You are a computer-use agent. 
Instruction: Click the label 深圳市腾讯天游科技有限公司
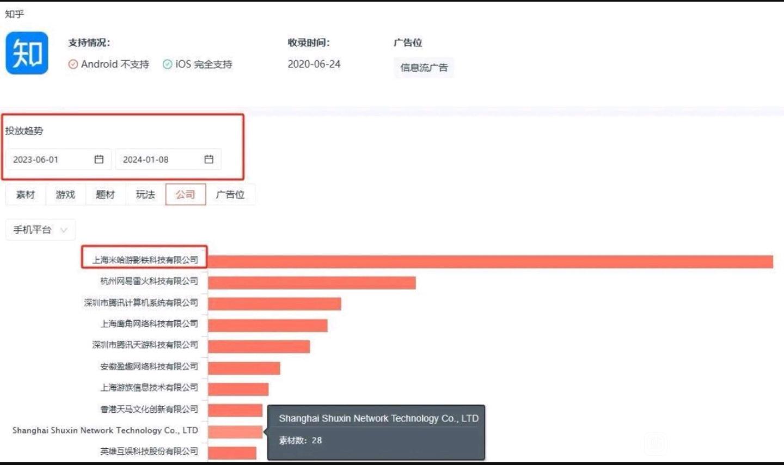tap(145, 345)
